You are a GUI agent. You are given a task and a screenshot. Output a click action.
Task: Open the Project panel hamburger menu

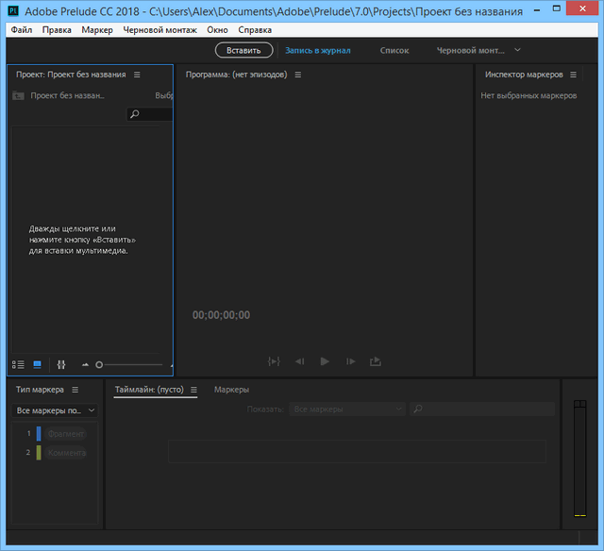[x=137, y=75]
